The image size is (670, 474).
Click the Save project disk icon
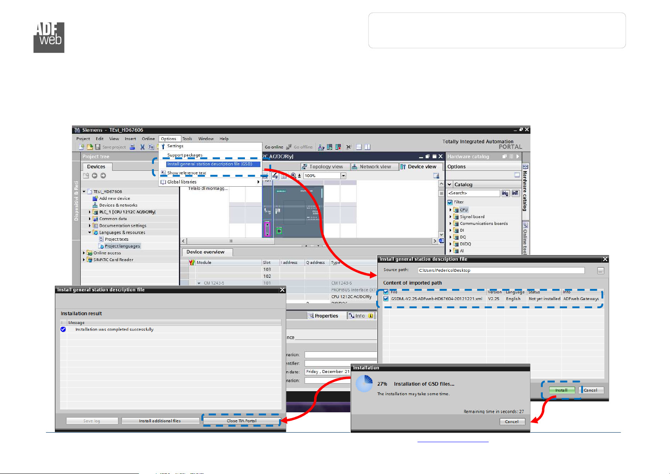click(97, 147)
